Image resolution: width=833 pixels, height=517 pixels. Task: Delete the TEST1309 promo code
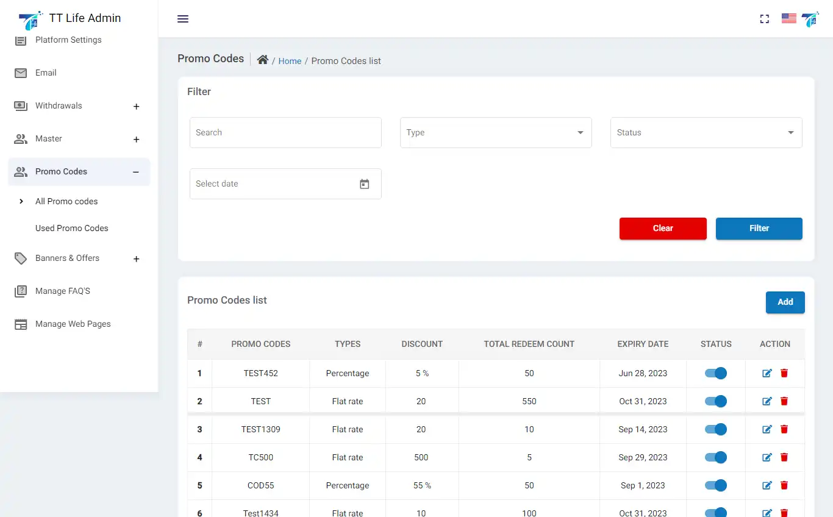pyautogui.click(x=784, y=429)
